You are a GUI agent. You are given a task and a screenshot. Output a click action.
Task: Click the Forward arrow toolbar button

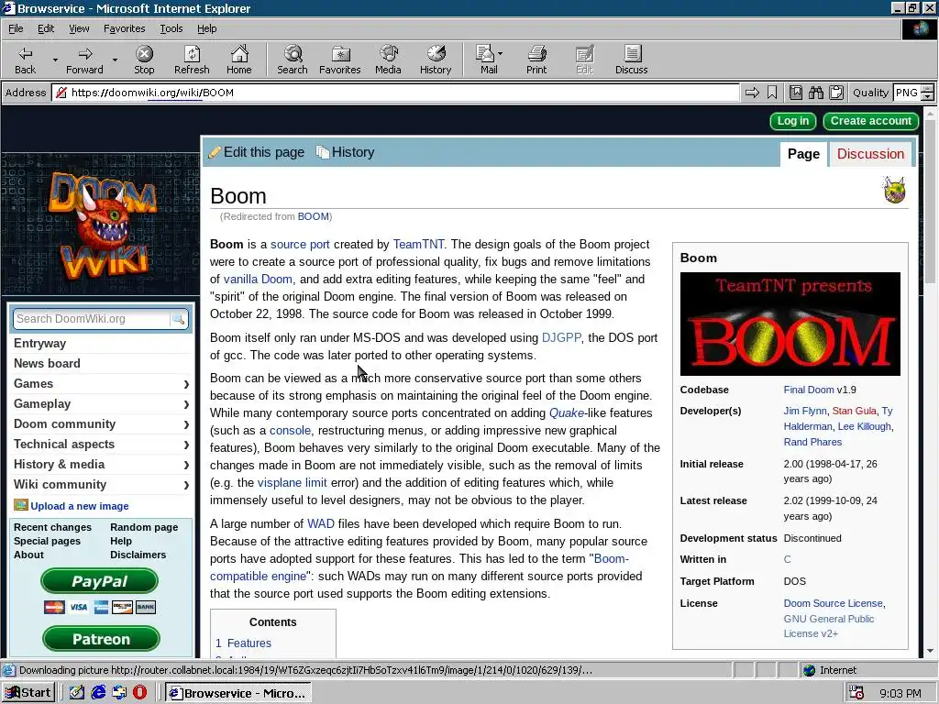pyautogui.click(x=84, y=60)
